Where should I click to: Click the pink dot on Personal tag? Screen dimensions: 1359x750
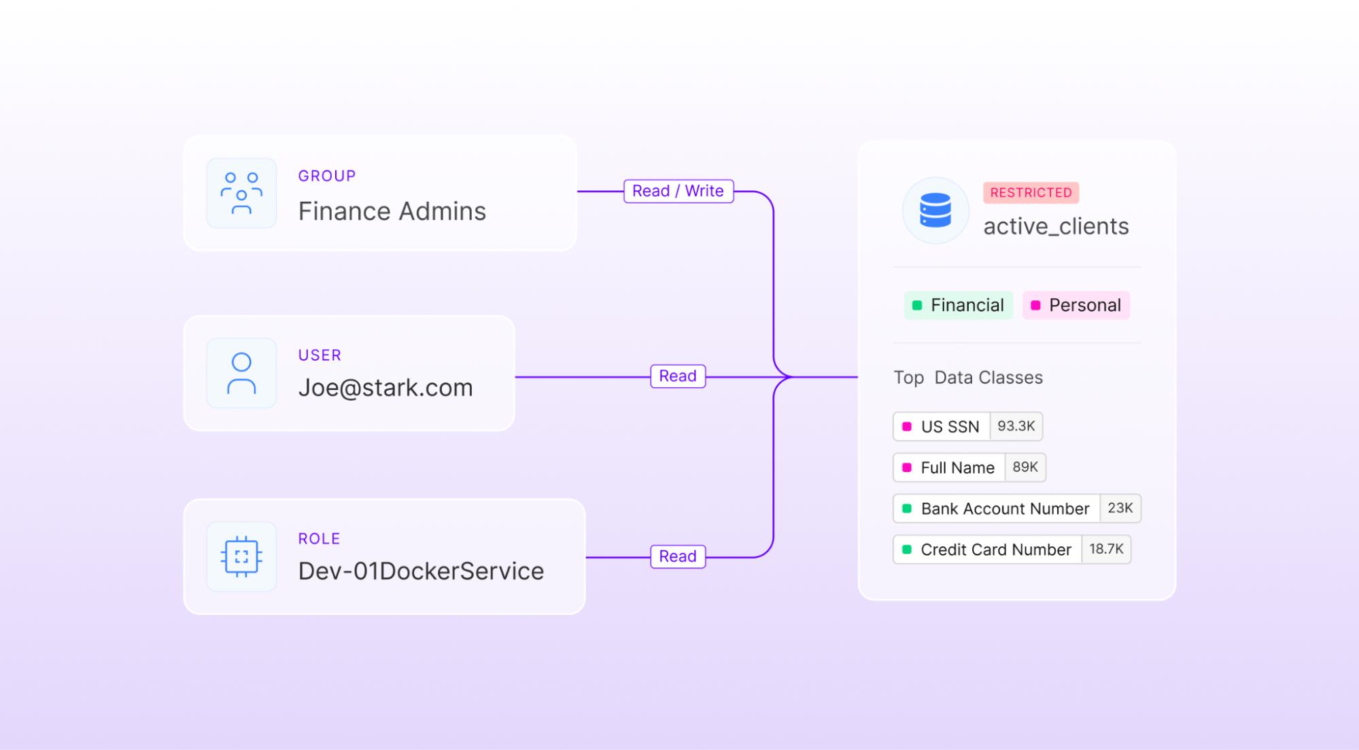tap(1035, 306)
